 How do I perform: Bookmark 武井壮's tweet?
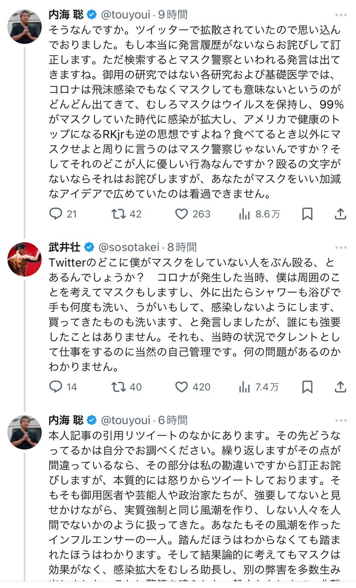[x=307, y=387]
